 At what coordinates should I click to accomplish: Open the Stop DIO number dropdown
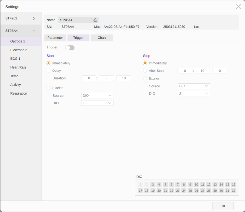tap(194, 94)
